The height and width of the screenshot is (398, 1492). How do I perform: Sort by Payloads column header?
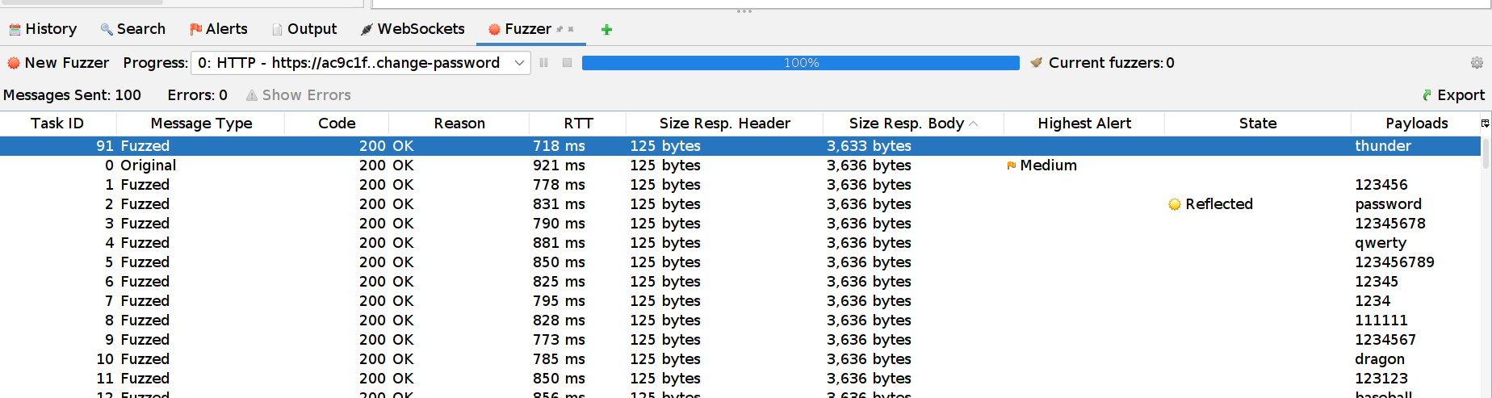1416,124
